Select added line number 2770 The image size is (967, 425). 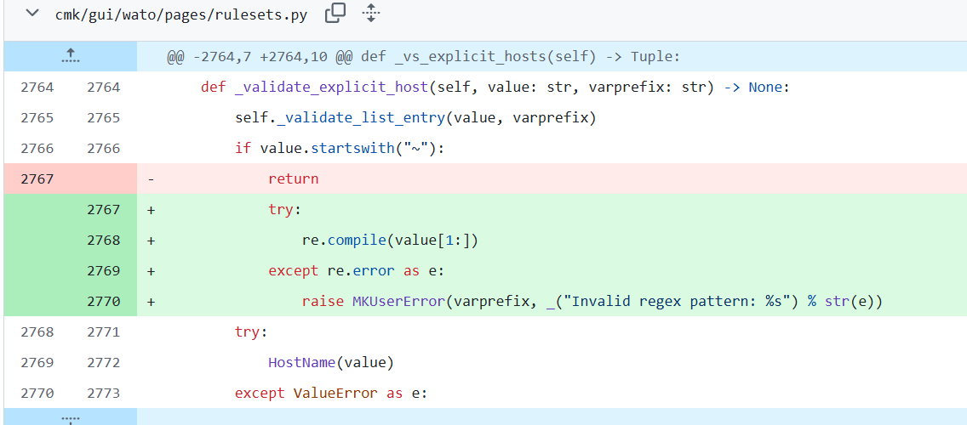103,301
